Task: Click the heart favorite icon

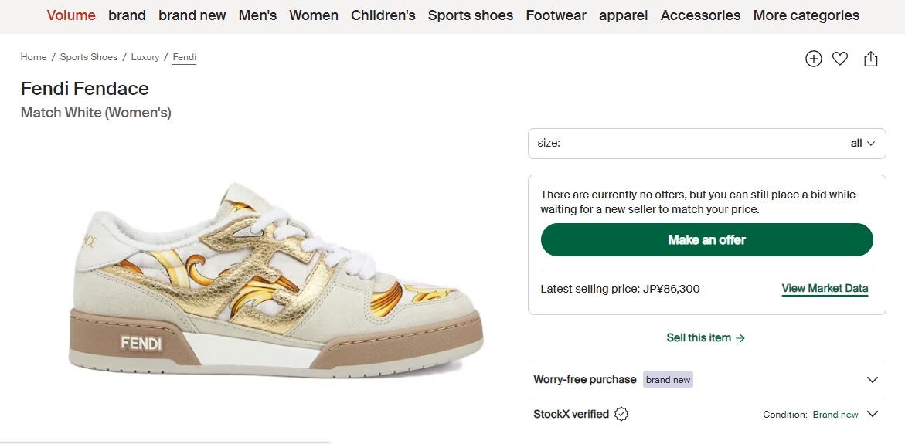Action: [x=840, y=59]
